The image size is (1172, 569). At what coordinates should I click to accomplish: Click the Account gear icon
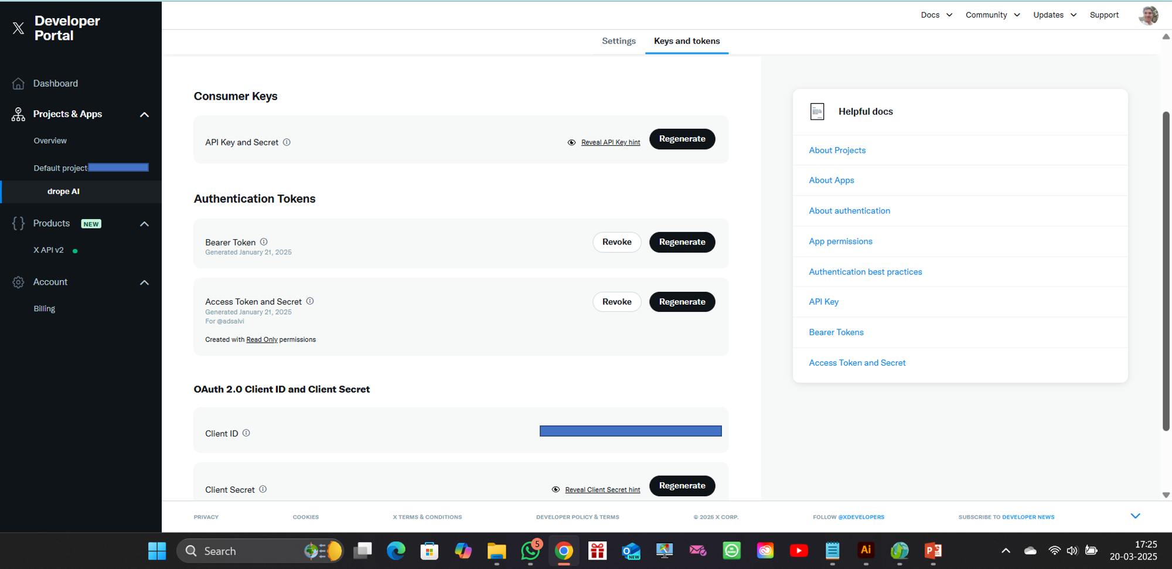(x=18, y=282)
